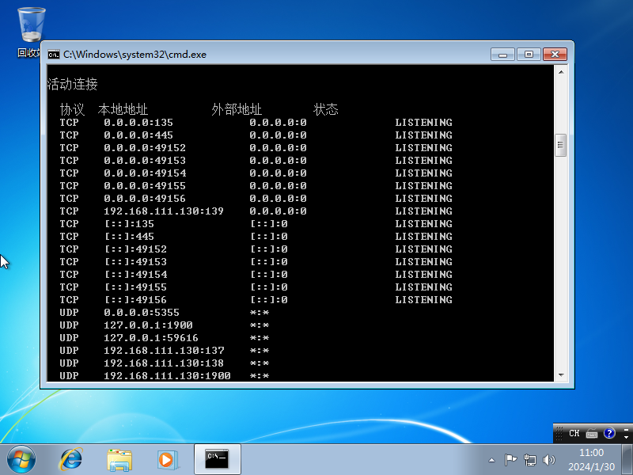The width and height of the screenshot is (633, 475).
Task: Launch Windows Media Player from taskbar
Action: click(x=167, y=460)
